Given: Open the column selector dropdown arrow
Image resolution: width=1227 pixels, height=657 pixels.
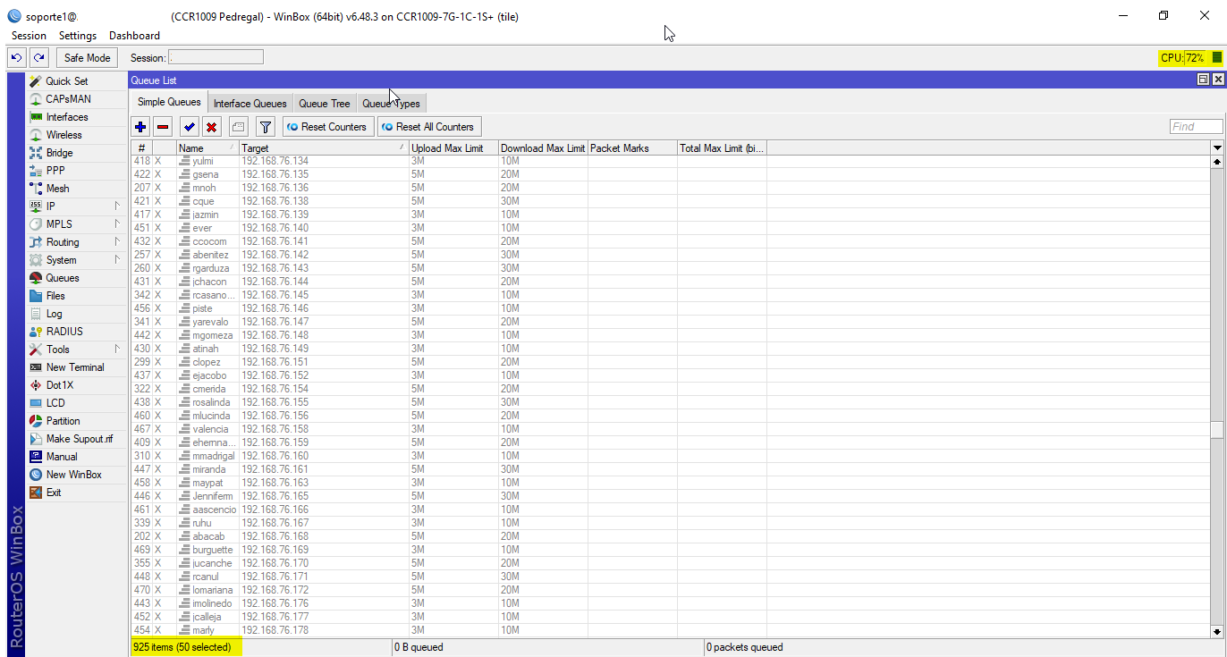Looking at the screenshot, I should [1216, 147].
